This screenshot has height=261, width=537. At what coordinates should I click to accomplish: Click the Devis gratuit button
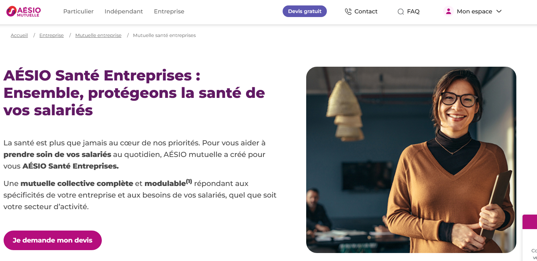[305, 11]
